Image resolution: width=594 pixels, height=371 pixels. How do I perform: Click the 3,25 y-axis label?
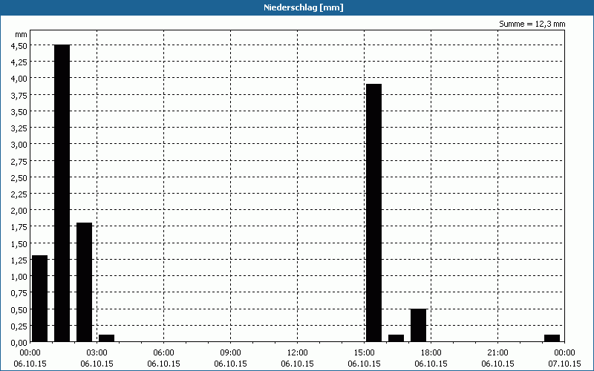[x=19, y=128]
